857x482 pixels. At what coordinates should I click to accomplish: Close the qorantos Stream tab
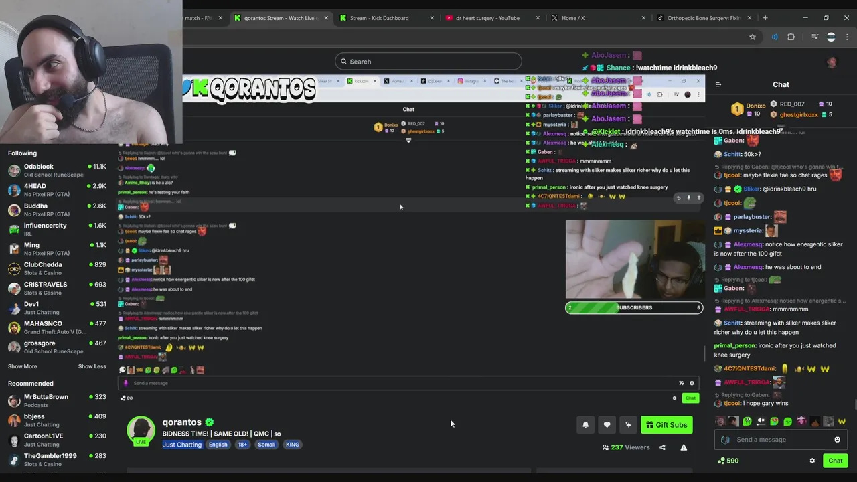[326, 18]
